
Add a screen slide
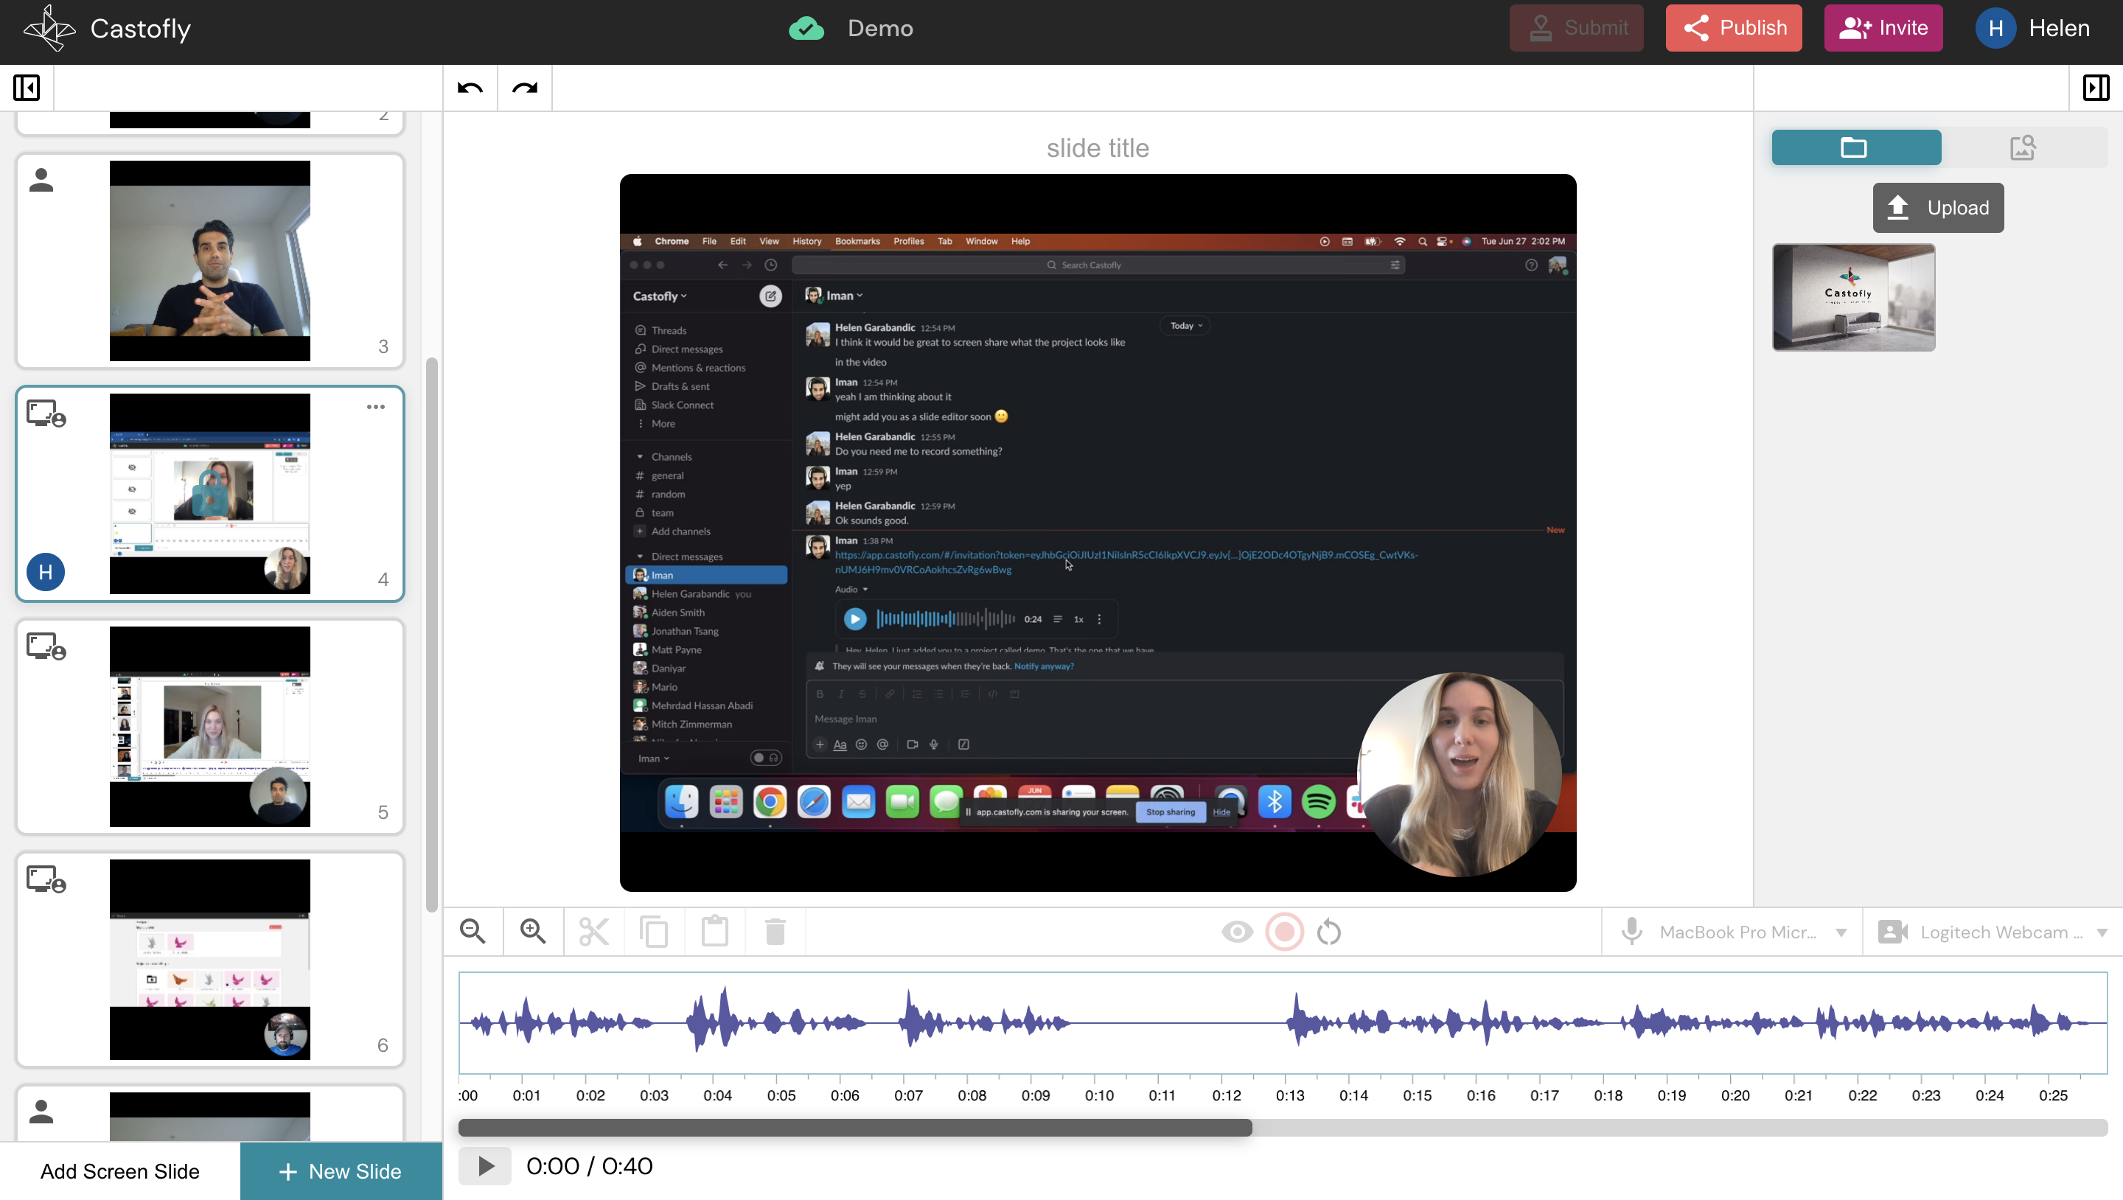coord(120,1171)
